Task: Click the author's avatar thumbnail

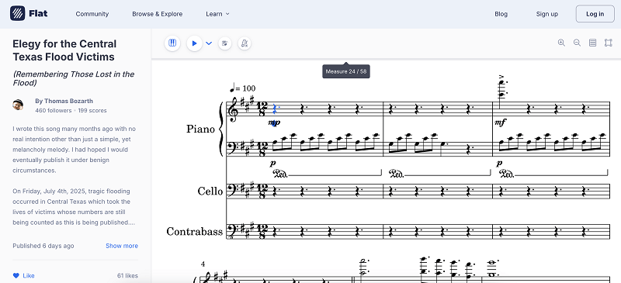Action: click(18, 105)
